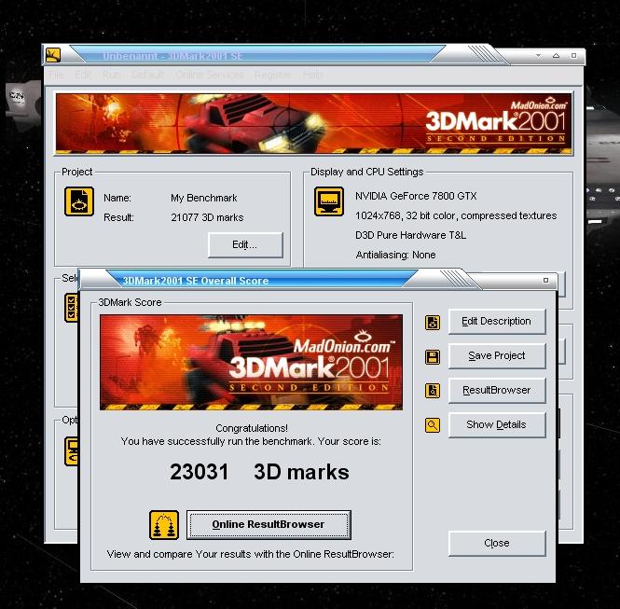620x609 pixels.
Task: Click the score value "23031"
Action: [200, 472]
